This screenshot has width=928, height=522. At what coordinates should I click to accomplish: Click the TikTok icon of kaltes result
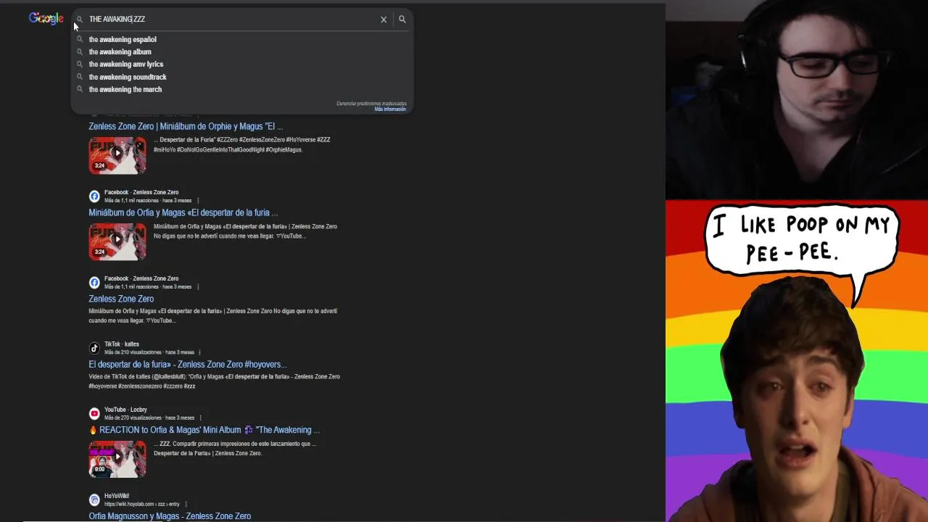tap(94, 348)
